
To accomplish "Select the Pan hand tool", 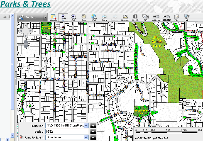I will 84,17.
